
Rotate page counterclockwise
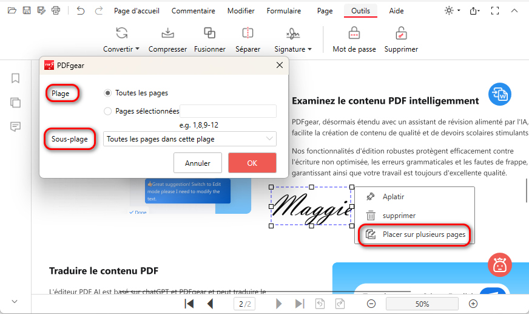320,304
